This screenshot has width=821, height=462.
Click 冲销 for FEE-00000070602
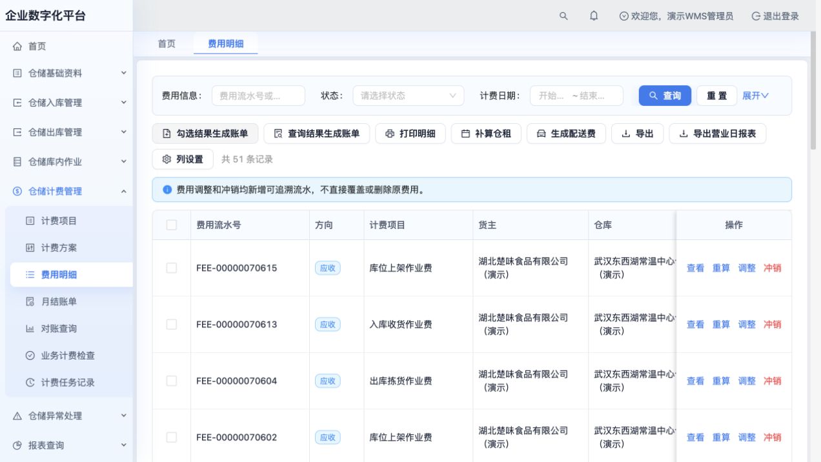click(773, 437)
